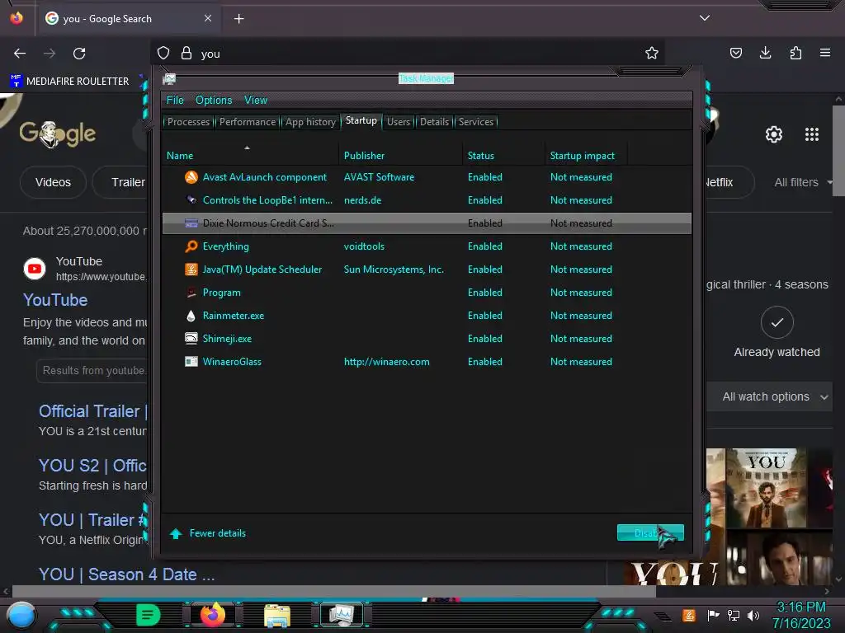Screen dimensions: 845x633
Task: Click the LoopBe1 startup entry icon
Action: (191, 199)
